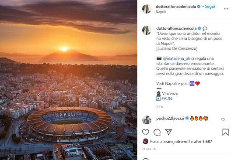Open the #ADN hashtag

[167, 99]
